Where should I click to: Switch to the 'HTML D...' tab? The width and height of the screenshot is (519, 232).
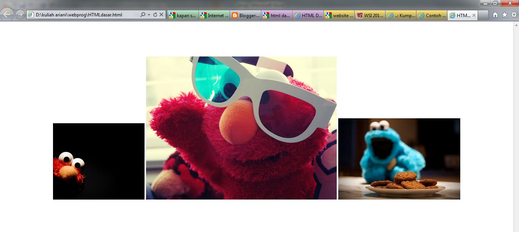pos(308,15)
